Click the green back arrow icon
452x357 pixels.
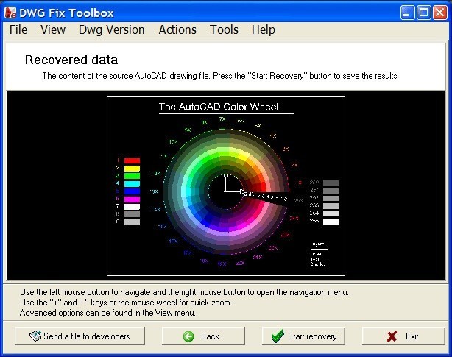(x=188, y=336)
